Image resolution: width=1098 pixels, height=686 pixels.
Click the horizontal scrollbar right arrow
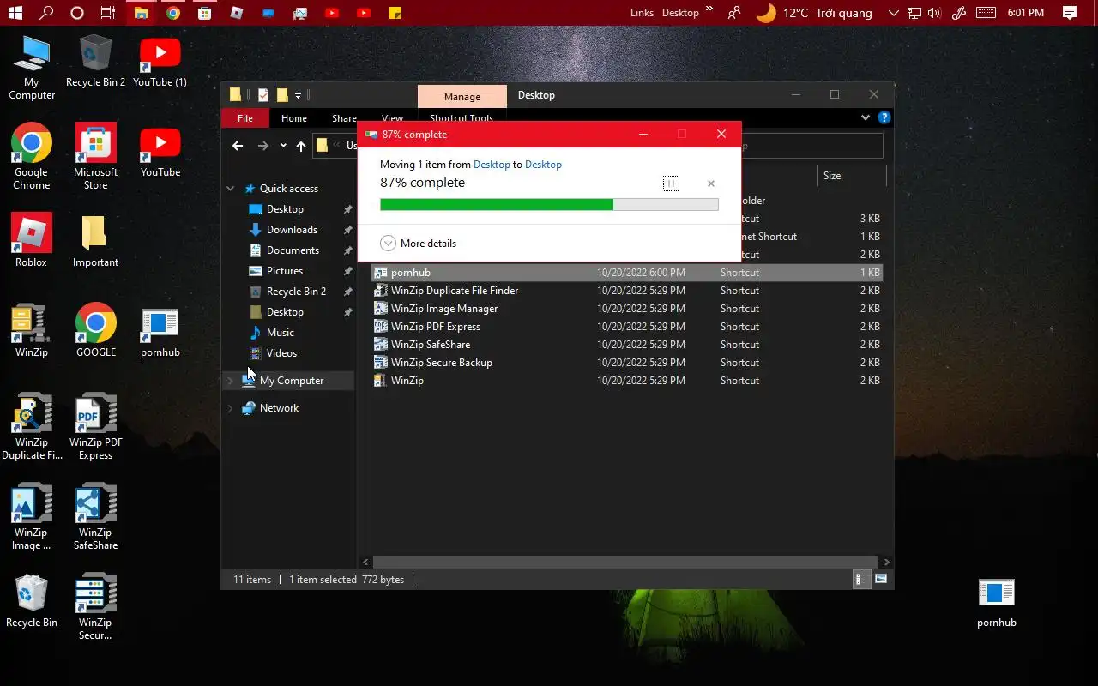(886, 563)
